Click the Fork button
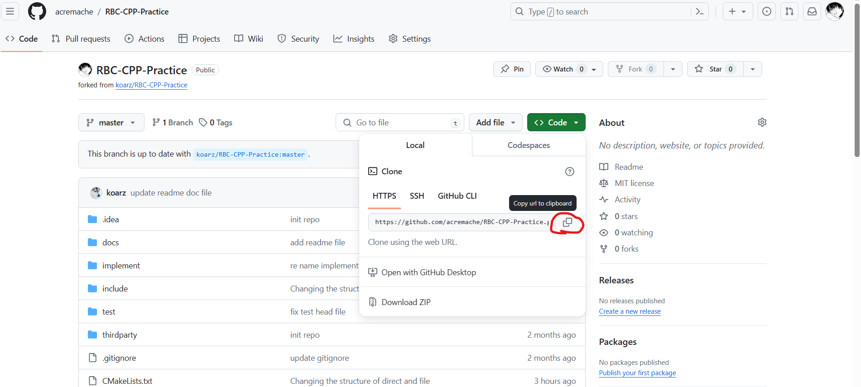The image size is (861, 387). (635, 69)
